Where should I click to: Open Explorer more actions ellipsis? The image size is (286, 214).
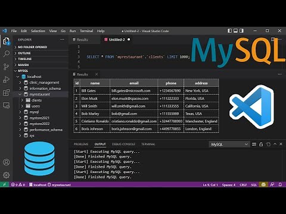click(62, 39)
